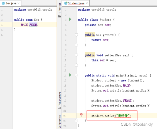The height and width of the screenshot is (129, 157).
Task: Click 'public class Student {' declaration
Action: (96, 20)
